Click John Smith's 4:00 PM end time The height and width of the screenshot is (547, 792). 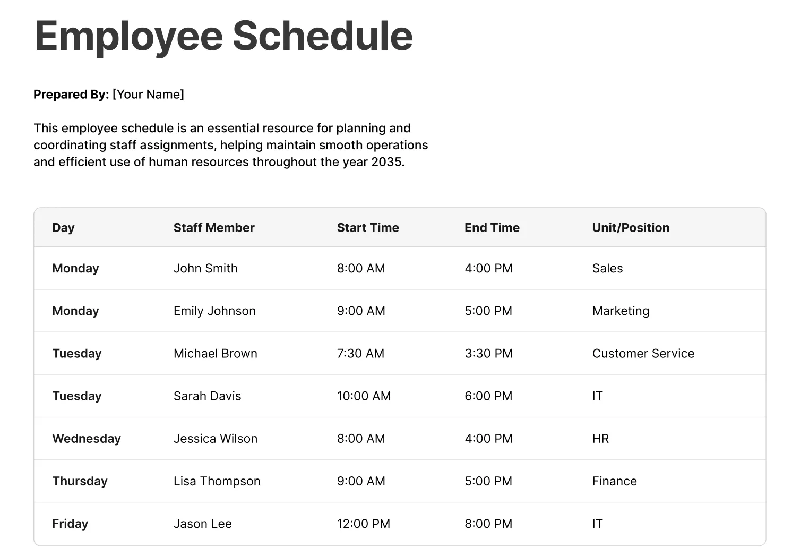(488, 269)
